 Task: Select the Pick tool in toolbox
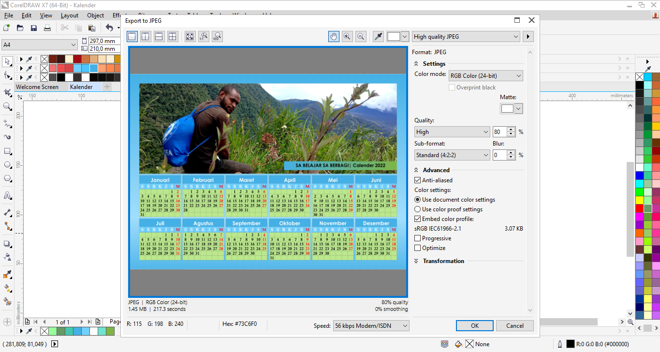pyautogui.click(x=7, y=62)
